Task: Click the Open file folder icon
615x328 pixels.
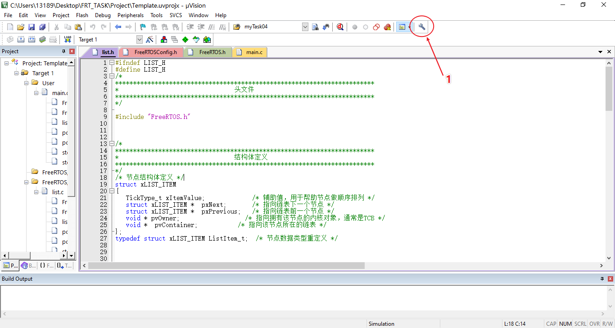Action: (21, 27)
